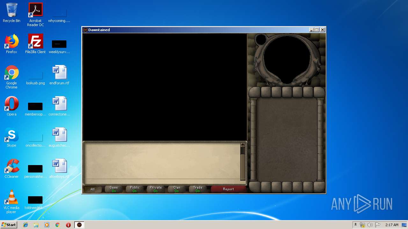Open the Recycle Bin desktop icon
Image resolution: width=408 pixels, height=229 pixels.
click(x=11, y=13)
